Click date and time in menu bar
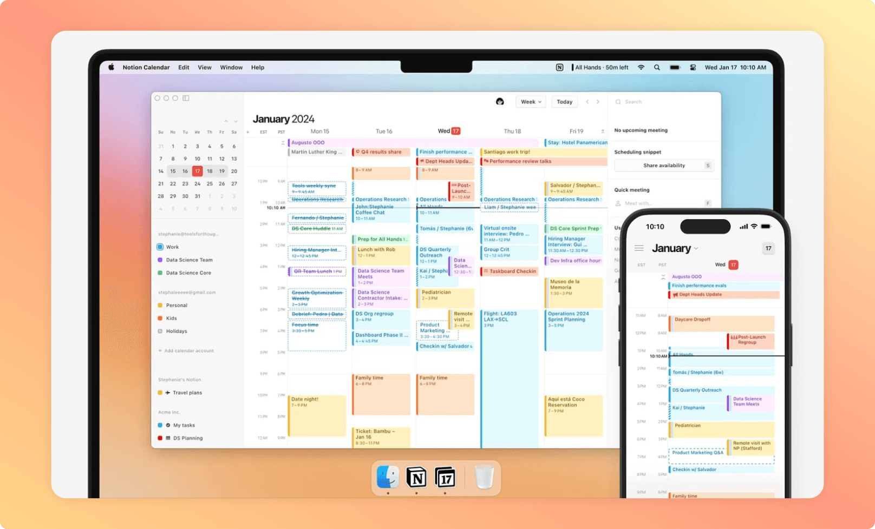875x529 pixels. pyautogui.click(x=735, y=68)
